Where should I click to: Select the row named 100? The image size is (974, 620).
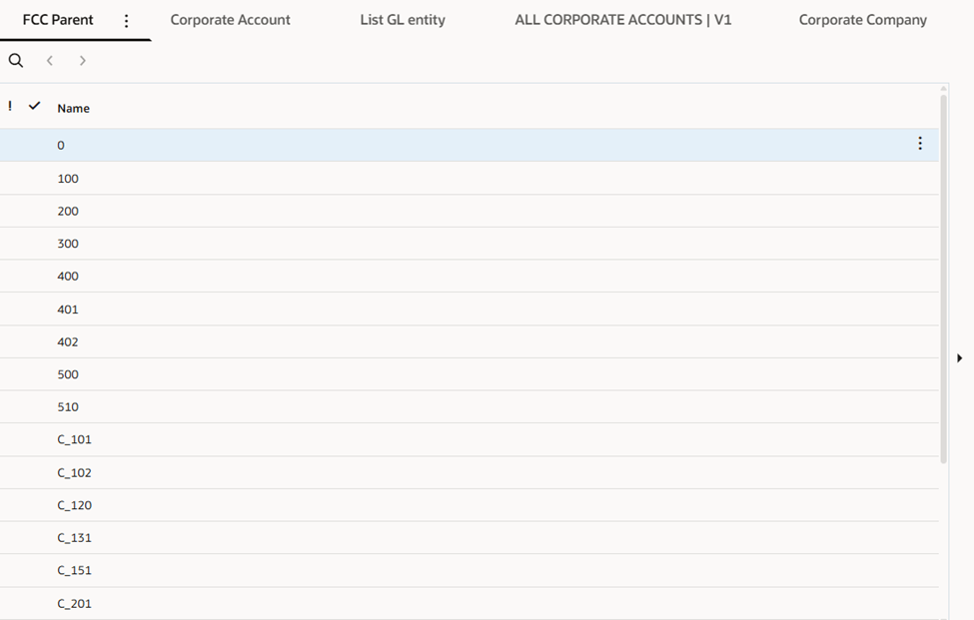pos(68,179)
